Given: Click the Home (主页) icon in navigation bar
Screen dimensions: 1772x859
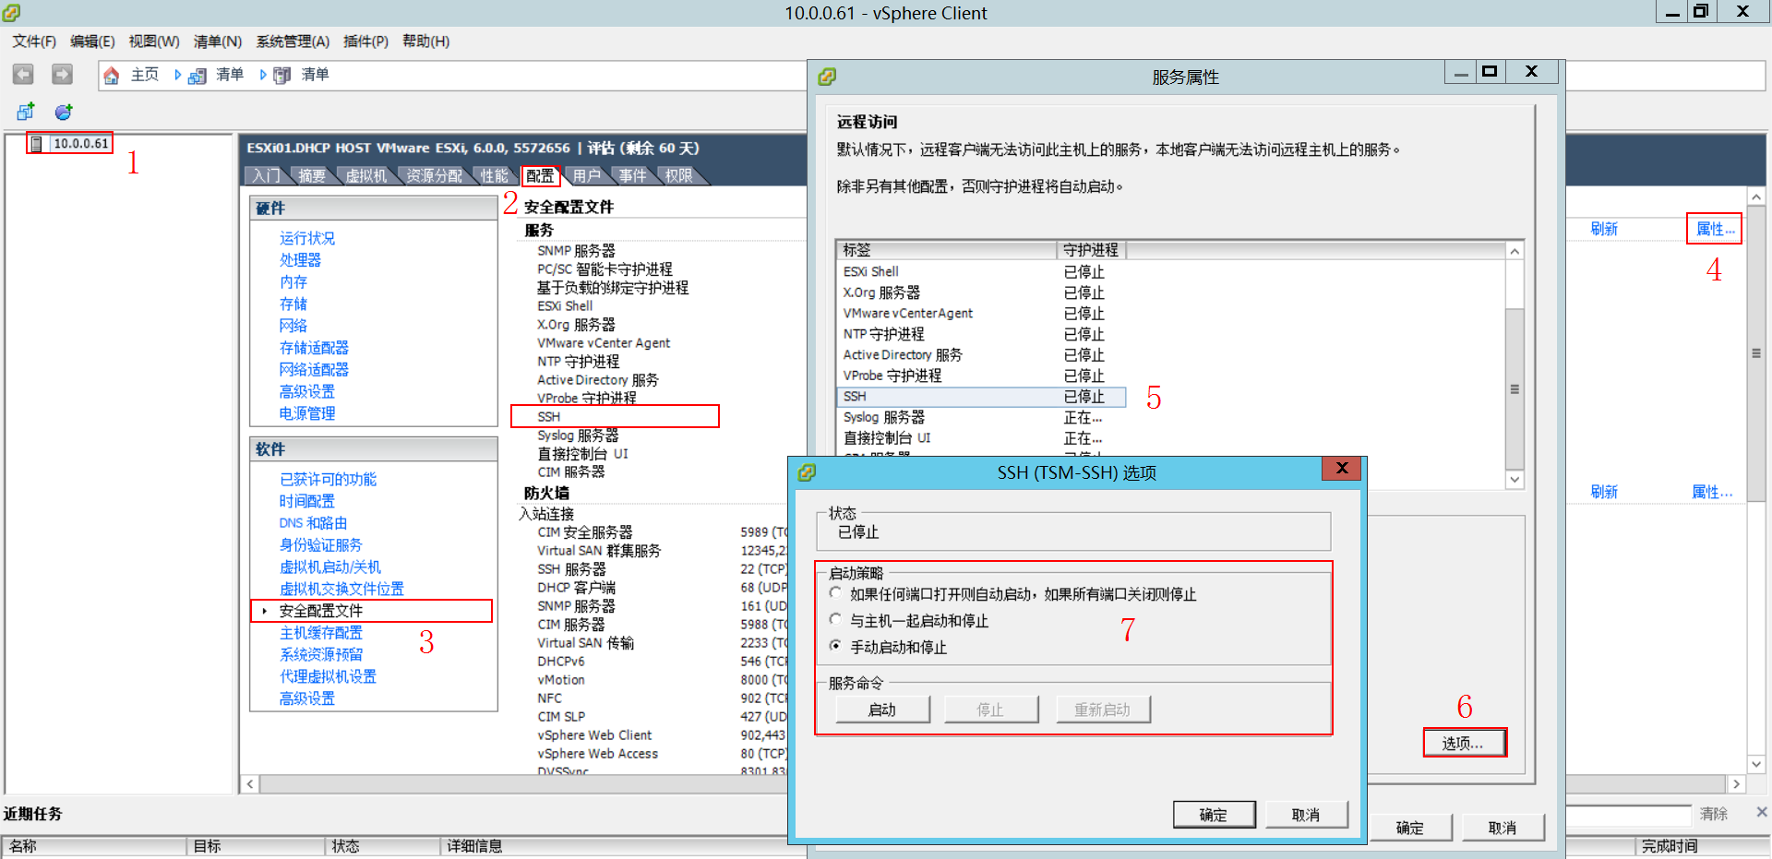Looking at the screenshot, I should [x=111, y=75].
